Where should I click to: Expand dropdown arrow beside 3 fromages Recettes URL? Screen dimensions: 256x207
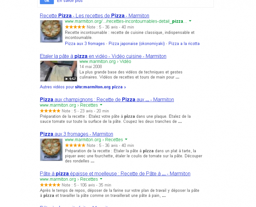coord(126,139)
